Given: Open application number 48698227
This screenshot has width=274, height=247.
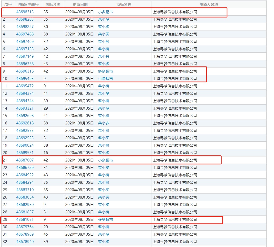Looking at the screenshot, I should pyautogui.click(x=25, y=27).
